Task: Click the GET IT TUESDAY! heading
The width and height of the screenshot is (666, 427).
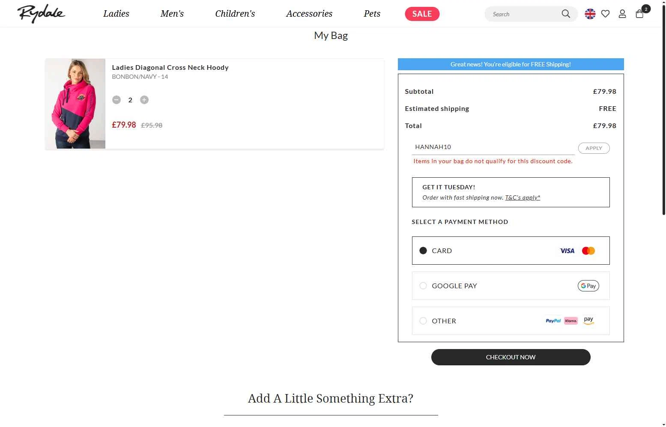Action: coord(448,187)
